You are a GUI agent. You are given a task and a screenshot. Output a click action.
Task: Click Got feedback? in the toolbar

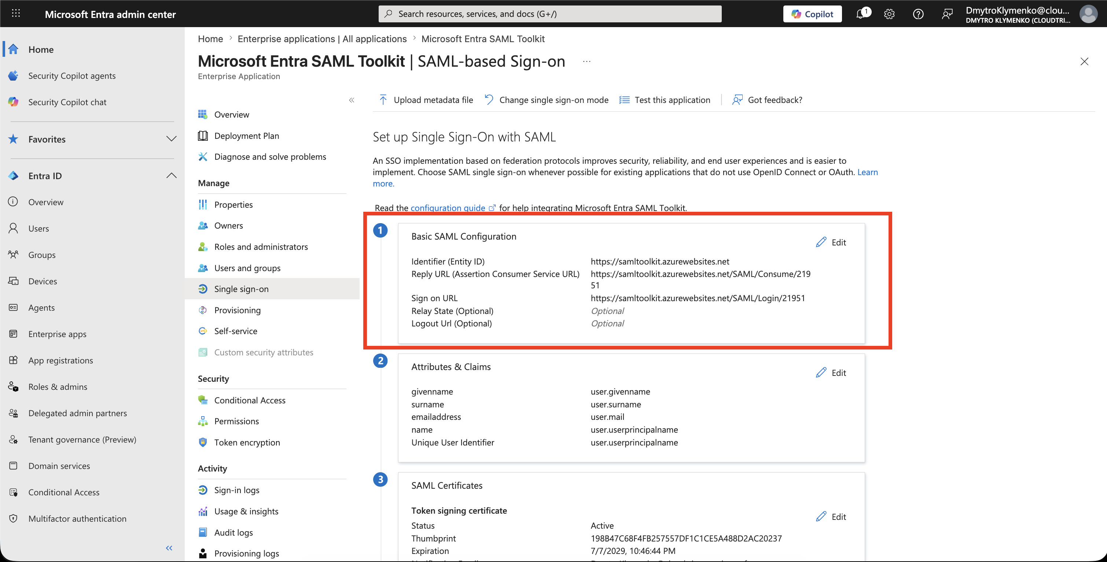coord(768,100)
